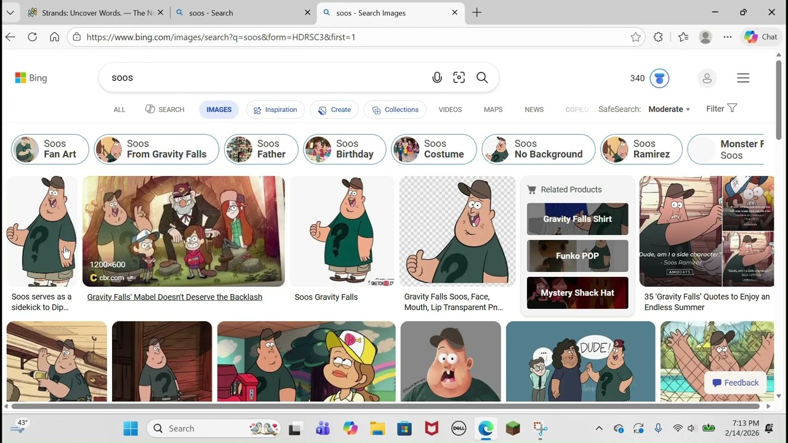Select the IMAGES tab
The height and width of the screenshot is (443, 788).
click(x=219, y=110)
